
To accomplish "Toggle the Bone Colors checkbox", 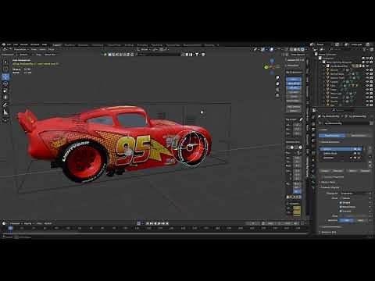I will (x=341, y=207).
